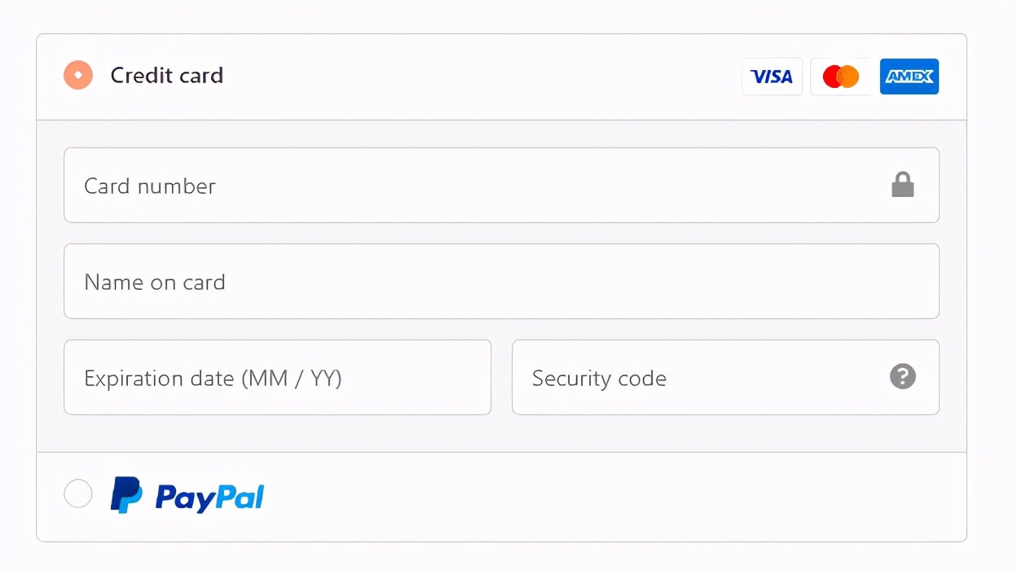This screenshot has width=1017, height=570.
Task: Click the "Credit card" label text
Action: (166, 76)
